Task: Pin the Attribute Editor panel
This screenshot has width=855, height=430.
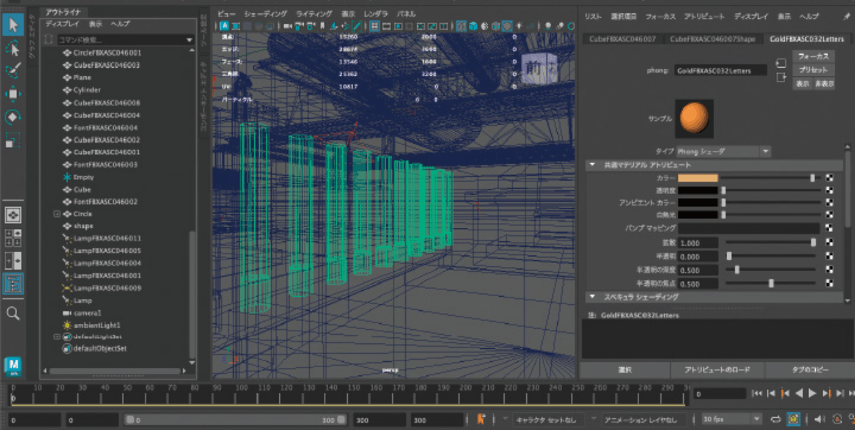Action: pyautogui.click(x=846, y=16)
